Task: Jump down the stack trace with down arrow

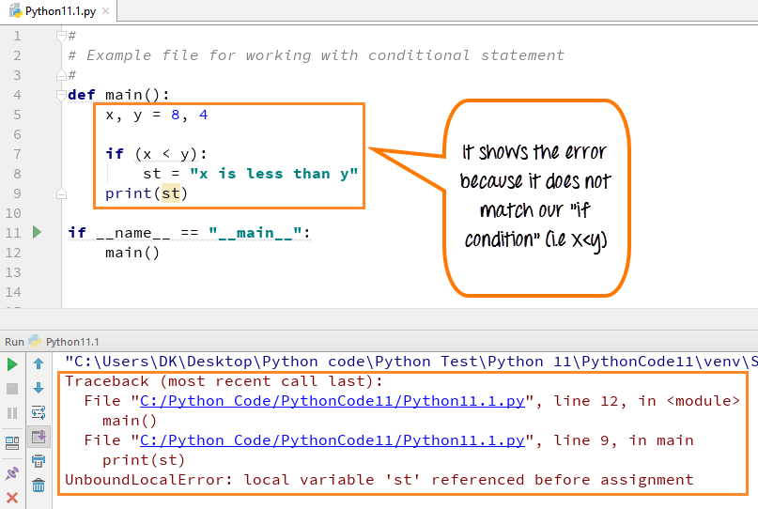Action: (39, 388)
